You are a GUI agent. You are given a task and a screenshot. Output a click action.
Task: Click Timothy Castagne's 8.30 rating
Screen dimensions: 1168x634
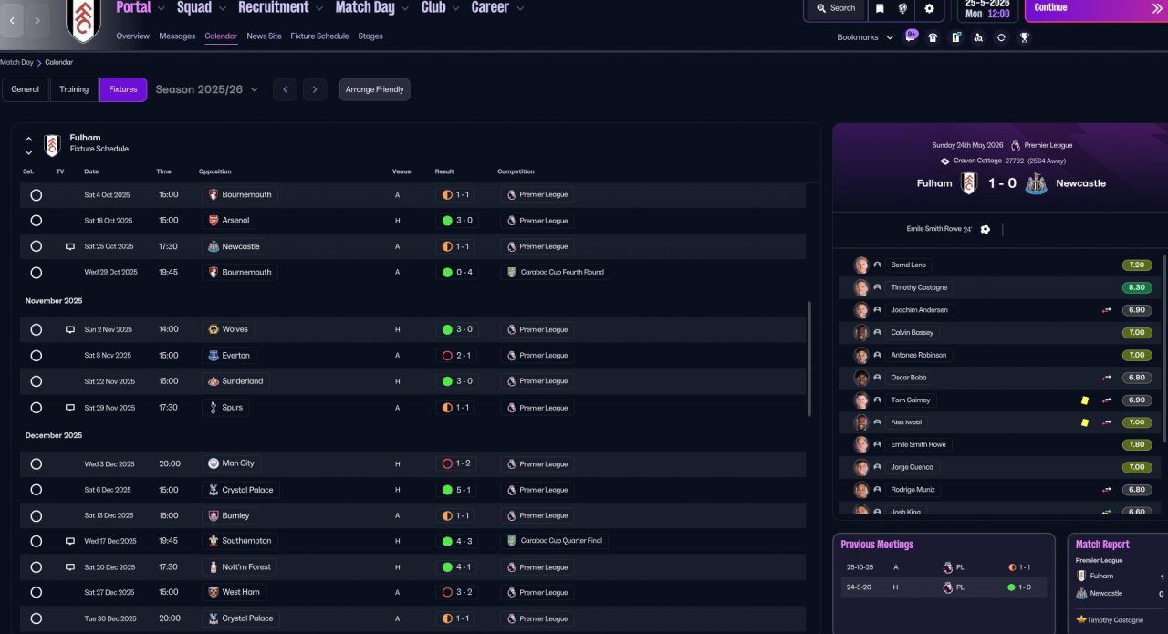click(x=1136, y=287)
